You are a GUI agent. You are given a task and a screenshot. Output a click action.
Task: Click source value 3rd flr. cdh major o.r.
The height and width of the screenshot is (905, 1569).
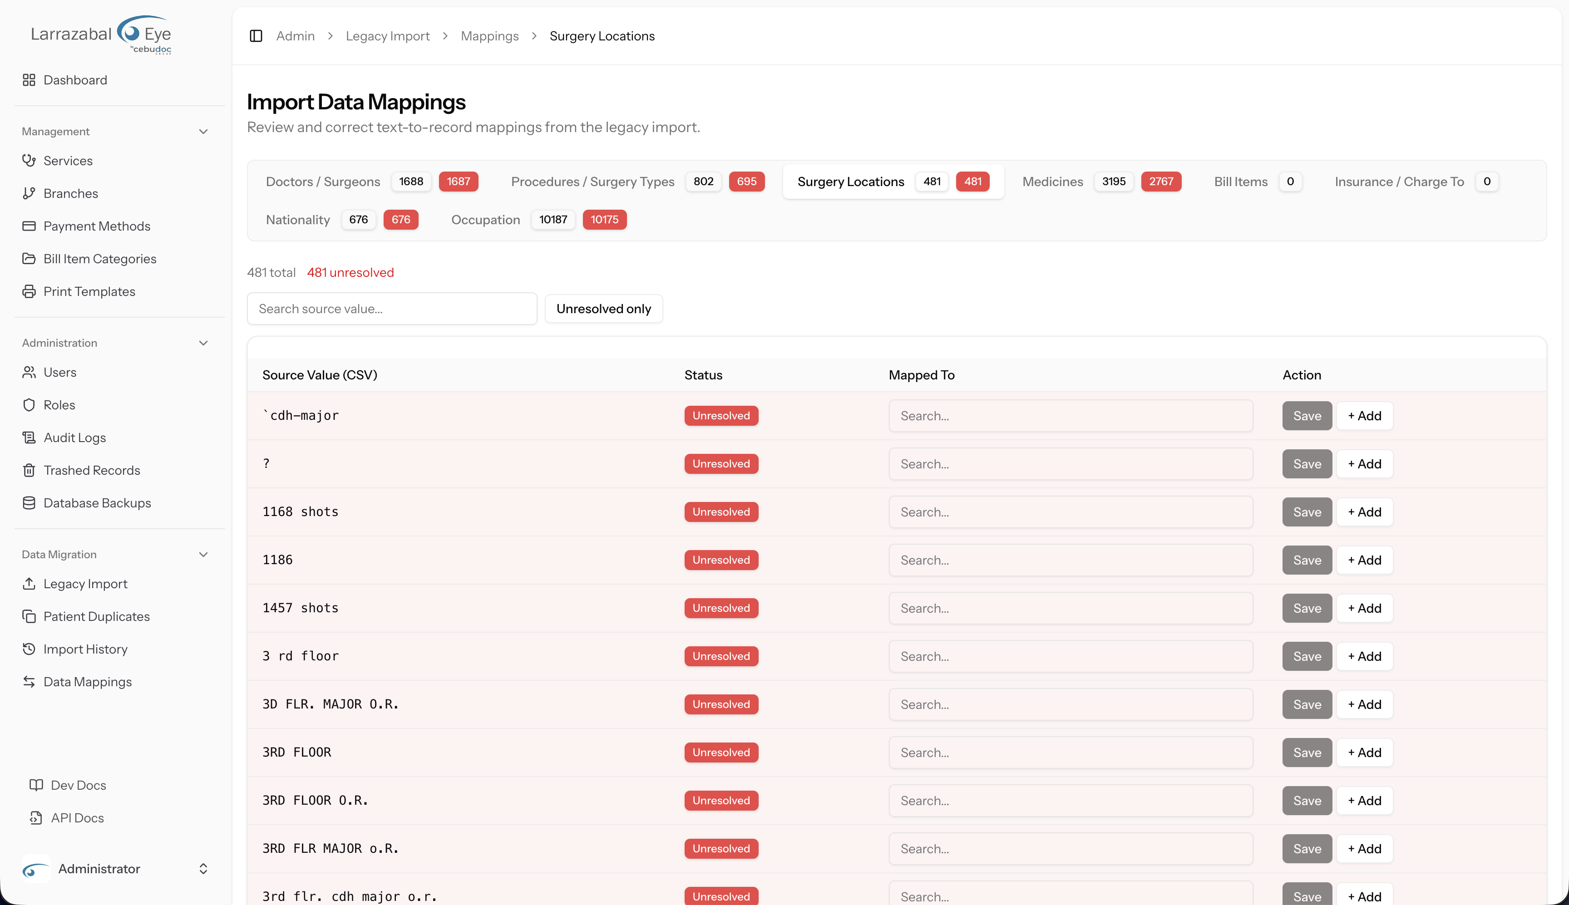[350, 896]
